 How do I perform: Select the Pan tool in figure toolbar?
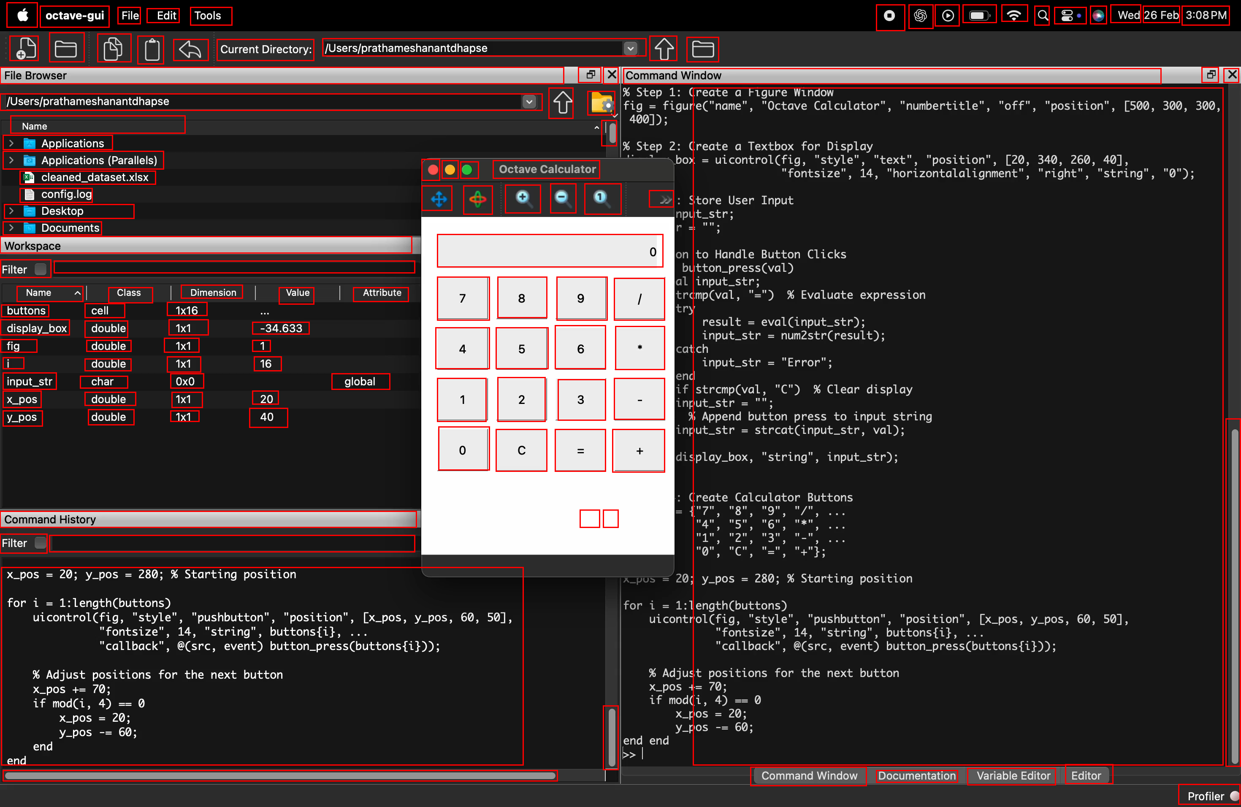[439, 199]
